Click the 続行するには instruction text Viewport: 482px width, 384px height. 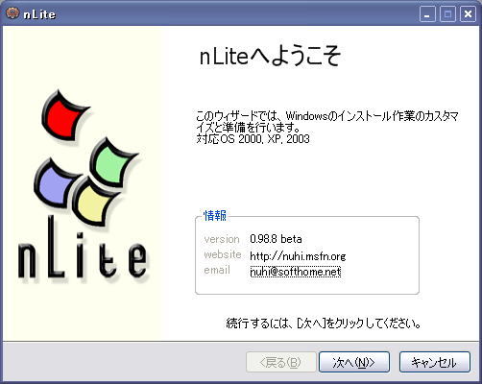coord(324,324)
